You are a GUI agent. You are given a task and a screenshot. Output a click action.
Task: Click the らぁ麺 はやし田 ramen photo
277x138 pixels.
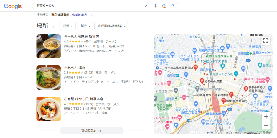[48, 109]
